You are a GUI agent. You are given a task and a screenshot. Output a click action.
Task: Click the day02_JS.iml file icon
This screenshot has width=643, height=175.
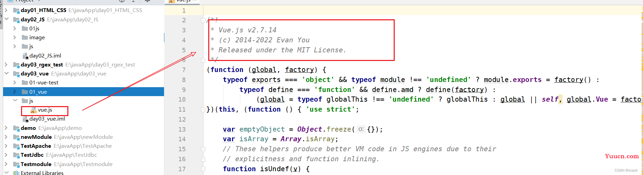point(25,55)
